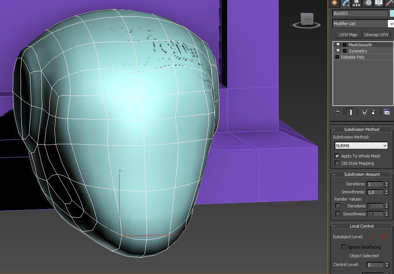Open Subdivision Method NURMS dropdown
The height and width of the screenshot is (274, 394).
(x=361, y=146)
